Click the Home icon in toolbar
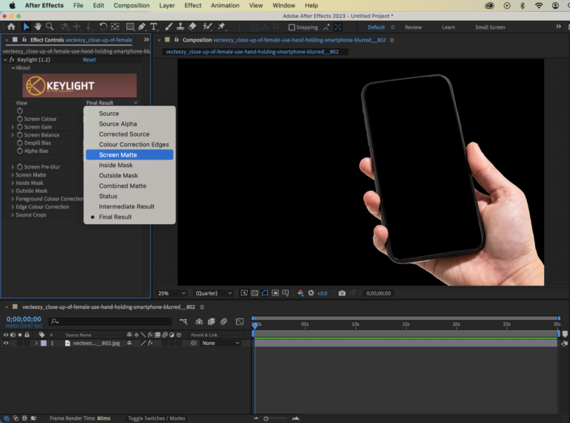 10,27
